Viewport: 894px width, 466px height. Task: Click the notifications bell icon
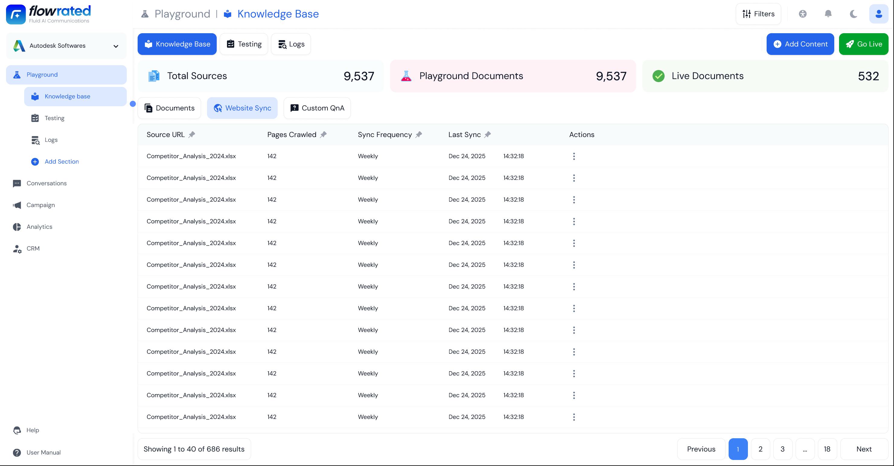pos(828,14)
